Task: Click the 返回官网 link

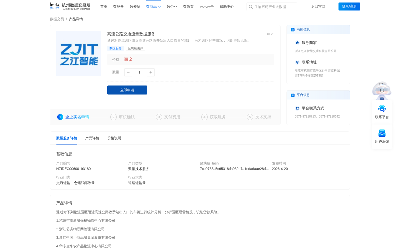Action: point(318,6)
